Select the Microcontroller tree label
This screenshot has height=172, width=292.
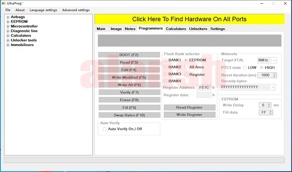tap(24, 26)
